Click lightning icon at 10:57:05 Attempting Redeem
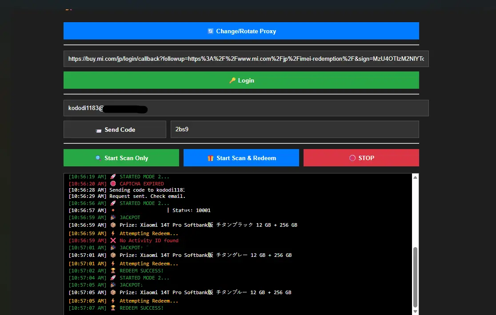The height and width of the screenshot is (315, 496). tap(113, 301)
